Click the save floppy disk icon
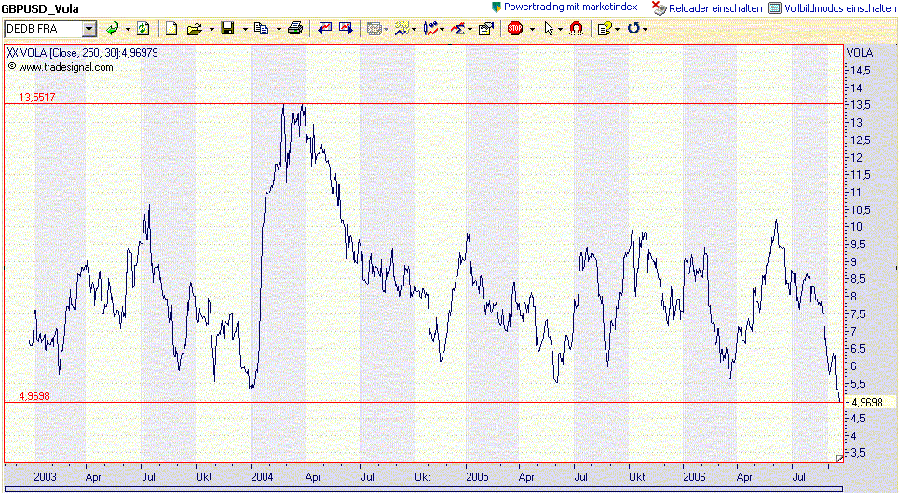This screenshot has height=493, width=899. [227, 29]
